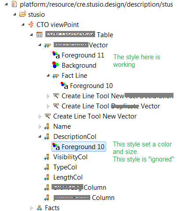This screenshot has width=177, height=211.
Task: Expand Create Line Tool New Vector
Action: coord(40,116)
